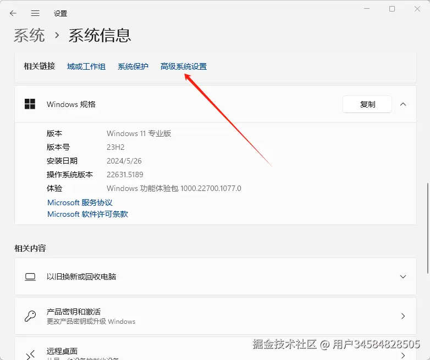Viewport: 430px width, 360px height.
Task: Click 以旧换新或回收电脑 row title
Action: 81,277
